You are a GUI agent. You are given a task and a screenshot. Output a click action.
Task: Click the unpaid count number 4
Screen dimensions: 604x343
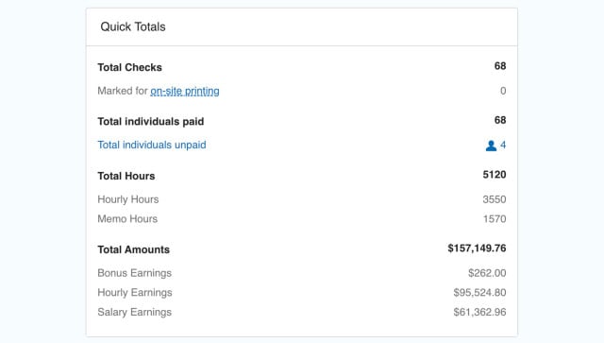(x=503, y=145)
